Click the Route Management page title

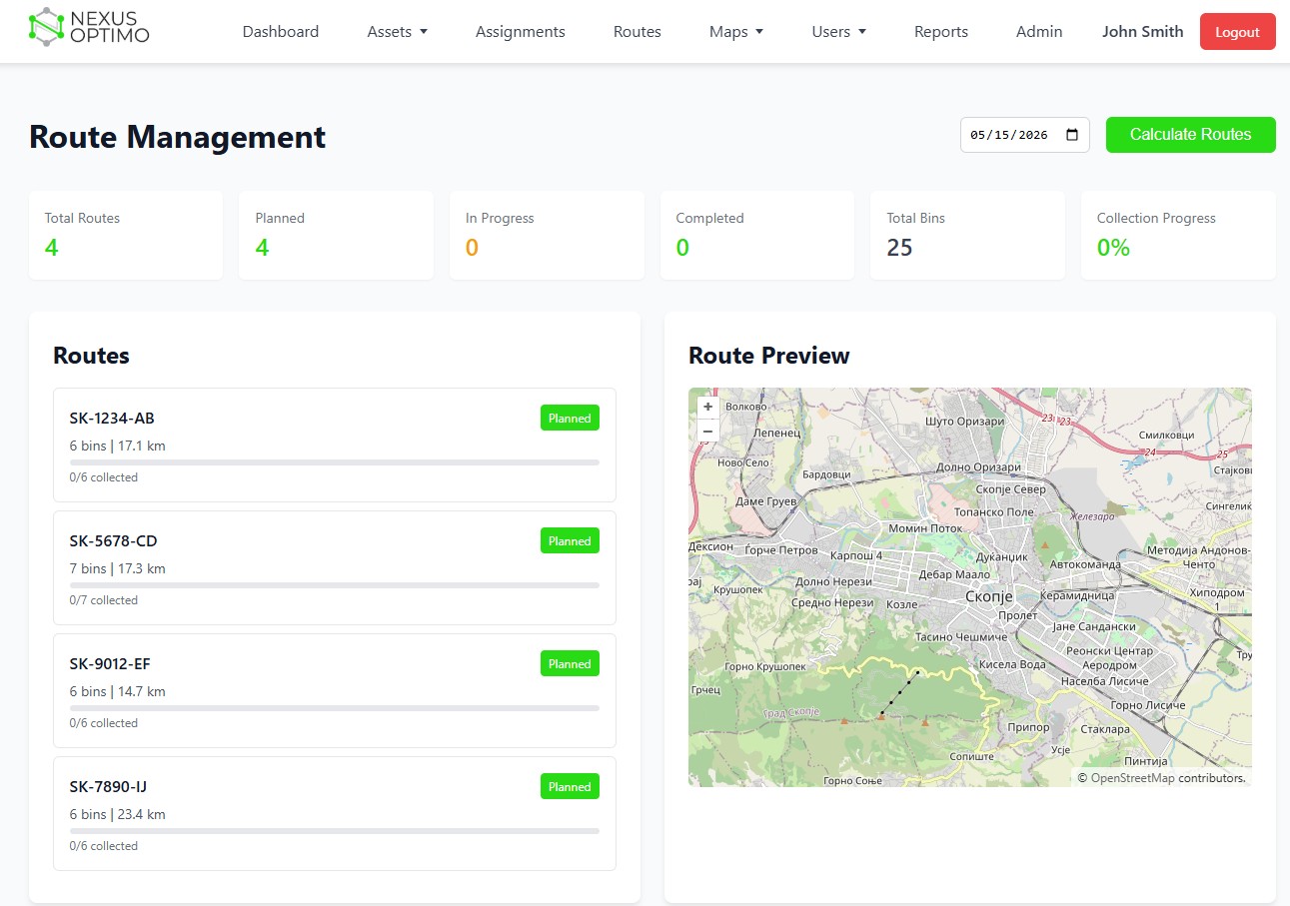(x=178, y=136)
